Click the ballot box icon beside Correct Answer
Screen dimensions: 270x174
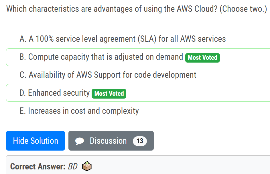(x=87, y=166)
